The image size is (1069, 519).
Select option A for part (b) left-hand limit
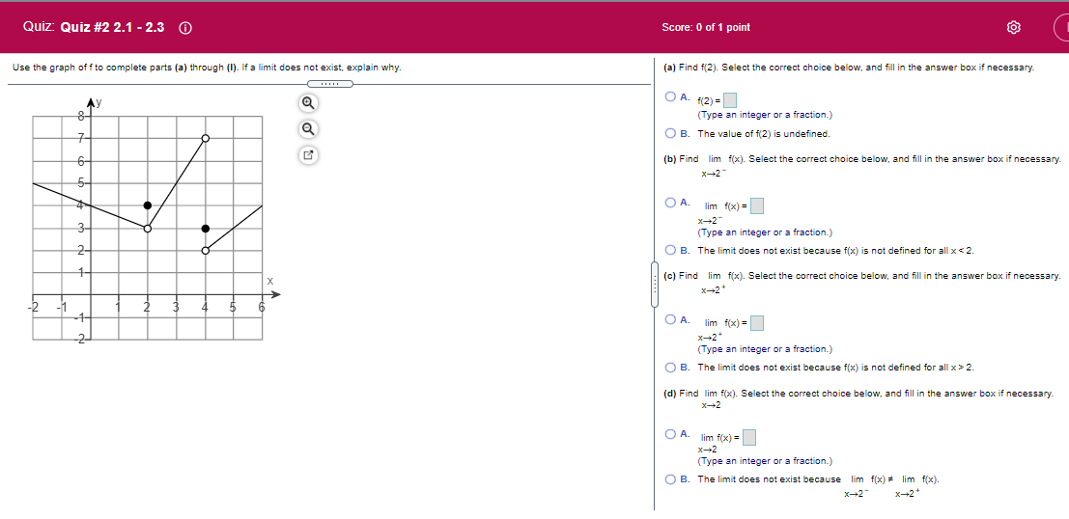(x=671, y=203)
